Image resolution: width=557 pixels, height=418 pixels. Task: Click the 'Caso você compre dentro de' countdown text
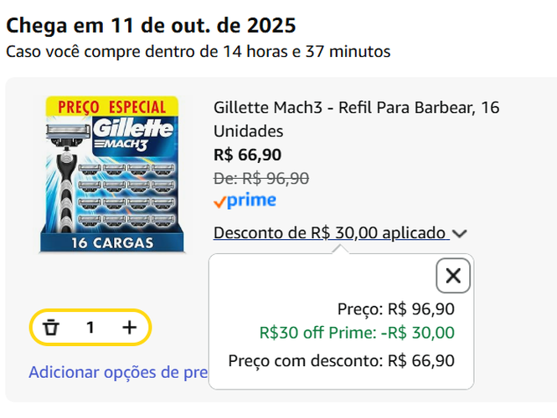199,52
